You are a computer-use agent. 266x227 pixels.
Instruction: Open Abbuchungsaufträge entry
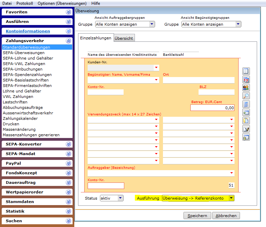coord(23,108)
